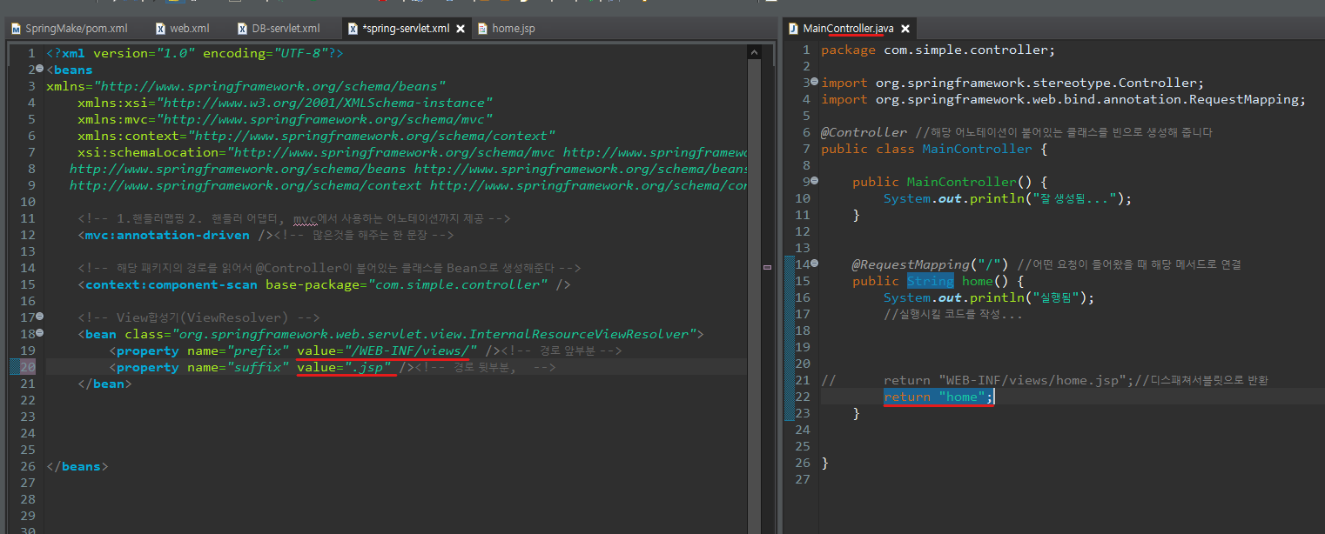The width and height of the screenshot is (1325, 534).
Task: Click line number 22 in the Java editor
Action: pyautogui.click(x=802, y=397)
